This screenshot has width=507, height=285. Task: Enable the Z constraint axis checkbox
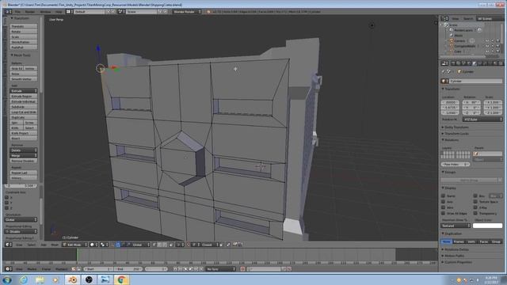click(6, 208)
